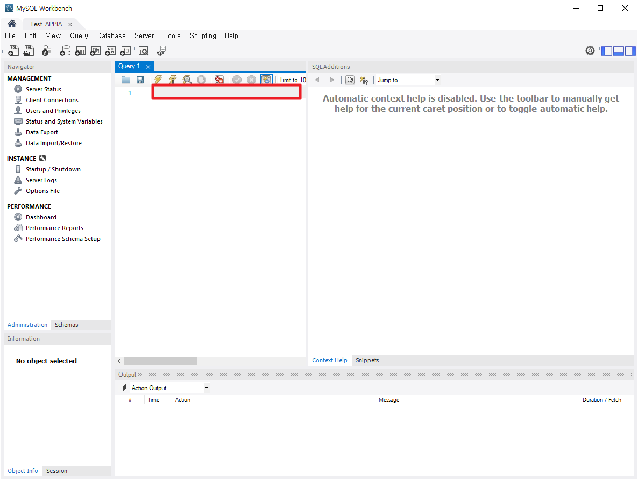
Task: Open the object inspector icon
Action: (46, 51)
